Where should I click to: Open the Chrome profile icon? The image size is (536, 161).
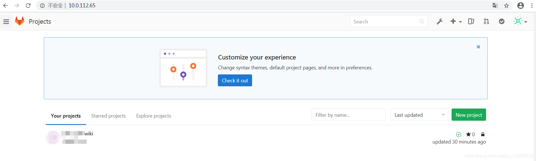point(520,5)
